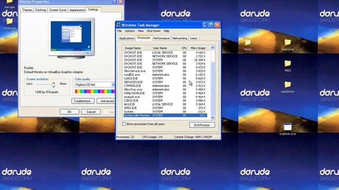Click Cancel in Display Properties

pos(91,111)
